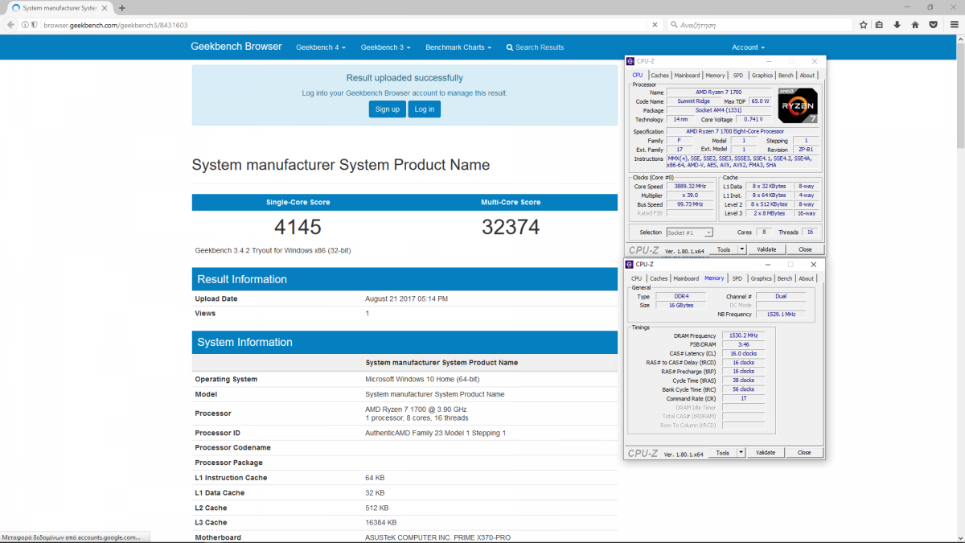This screenshot has width=965, height=543.
Task: Click the multi-core score 32374
Action: coord(511,228)
